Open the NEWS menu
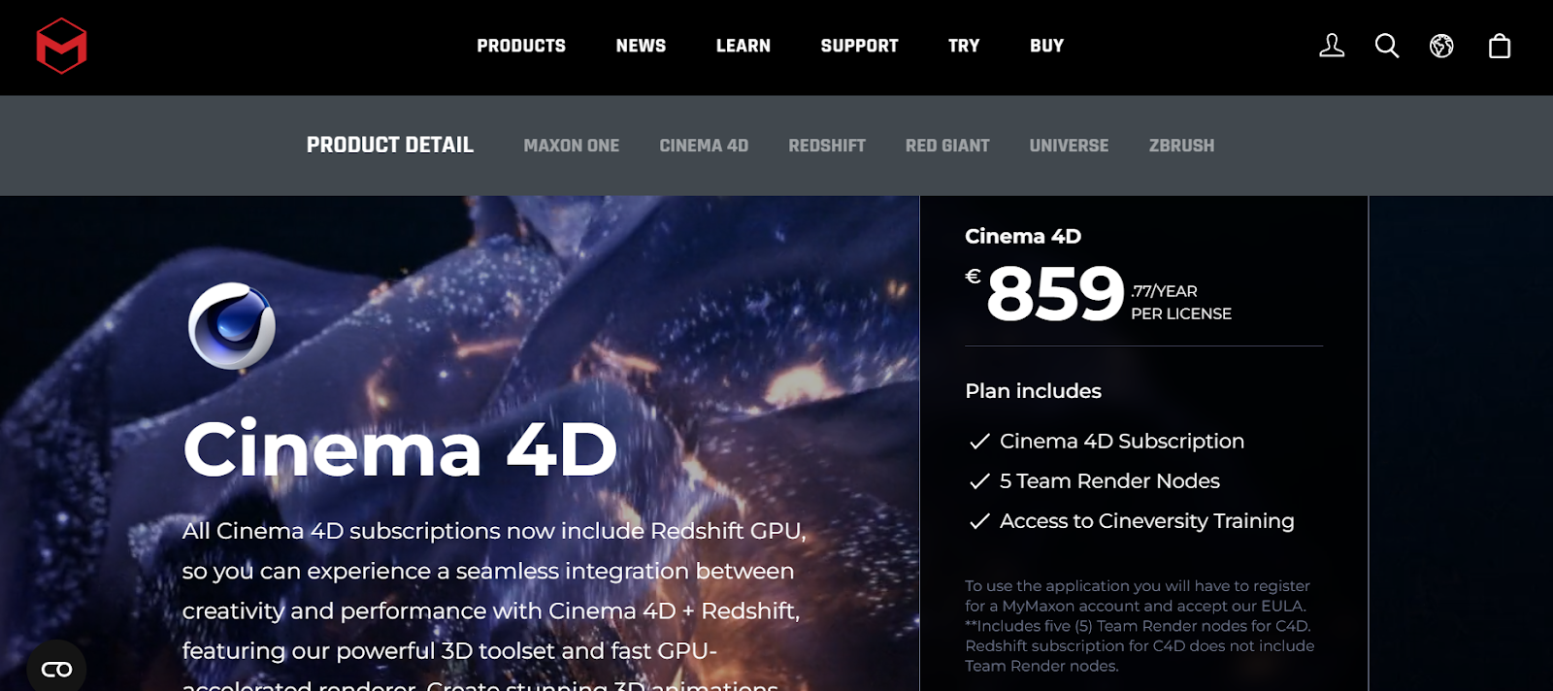This screenshot has height=691, width=1553. [x=641, y=46]
